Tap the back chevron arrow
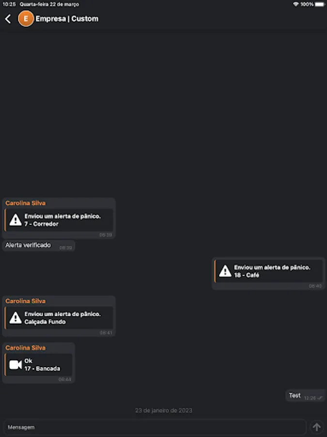 (8, 19)
